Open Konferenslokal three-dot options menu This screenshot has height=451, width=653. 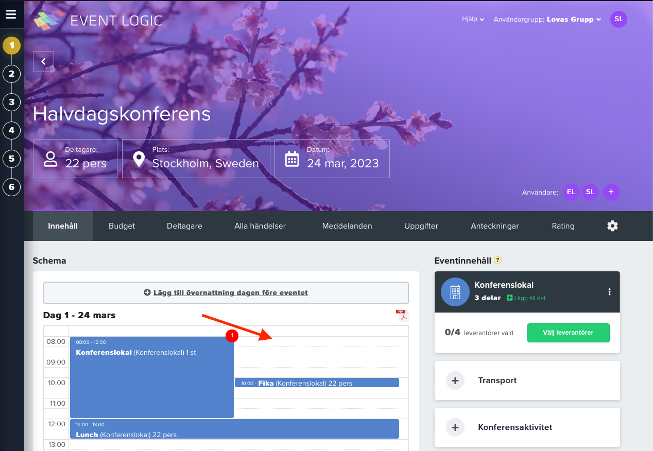click(609, 292)
